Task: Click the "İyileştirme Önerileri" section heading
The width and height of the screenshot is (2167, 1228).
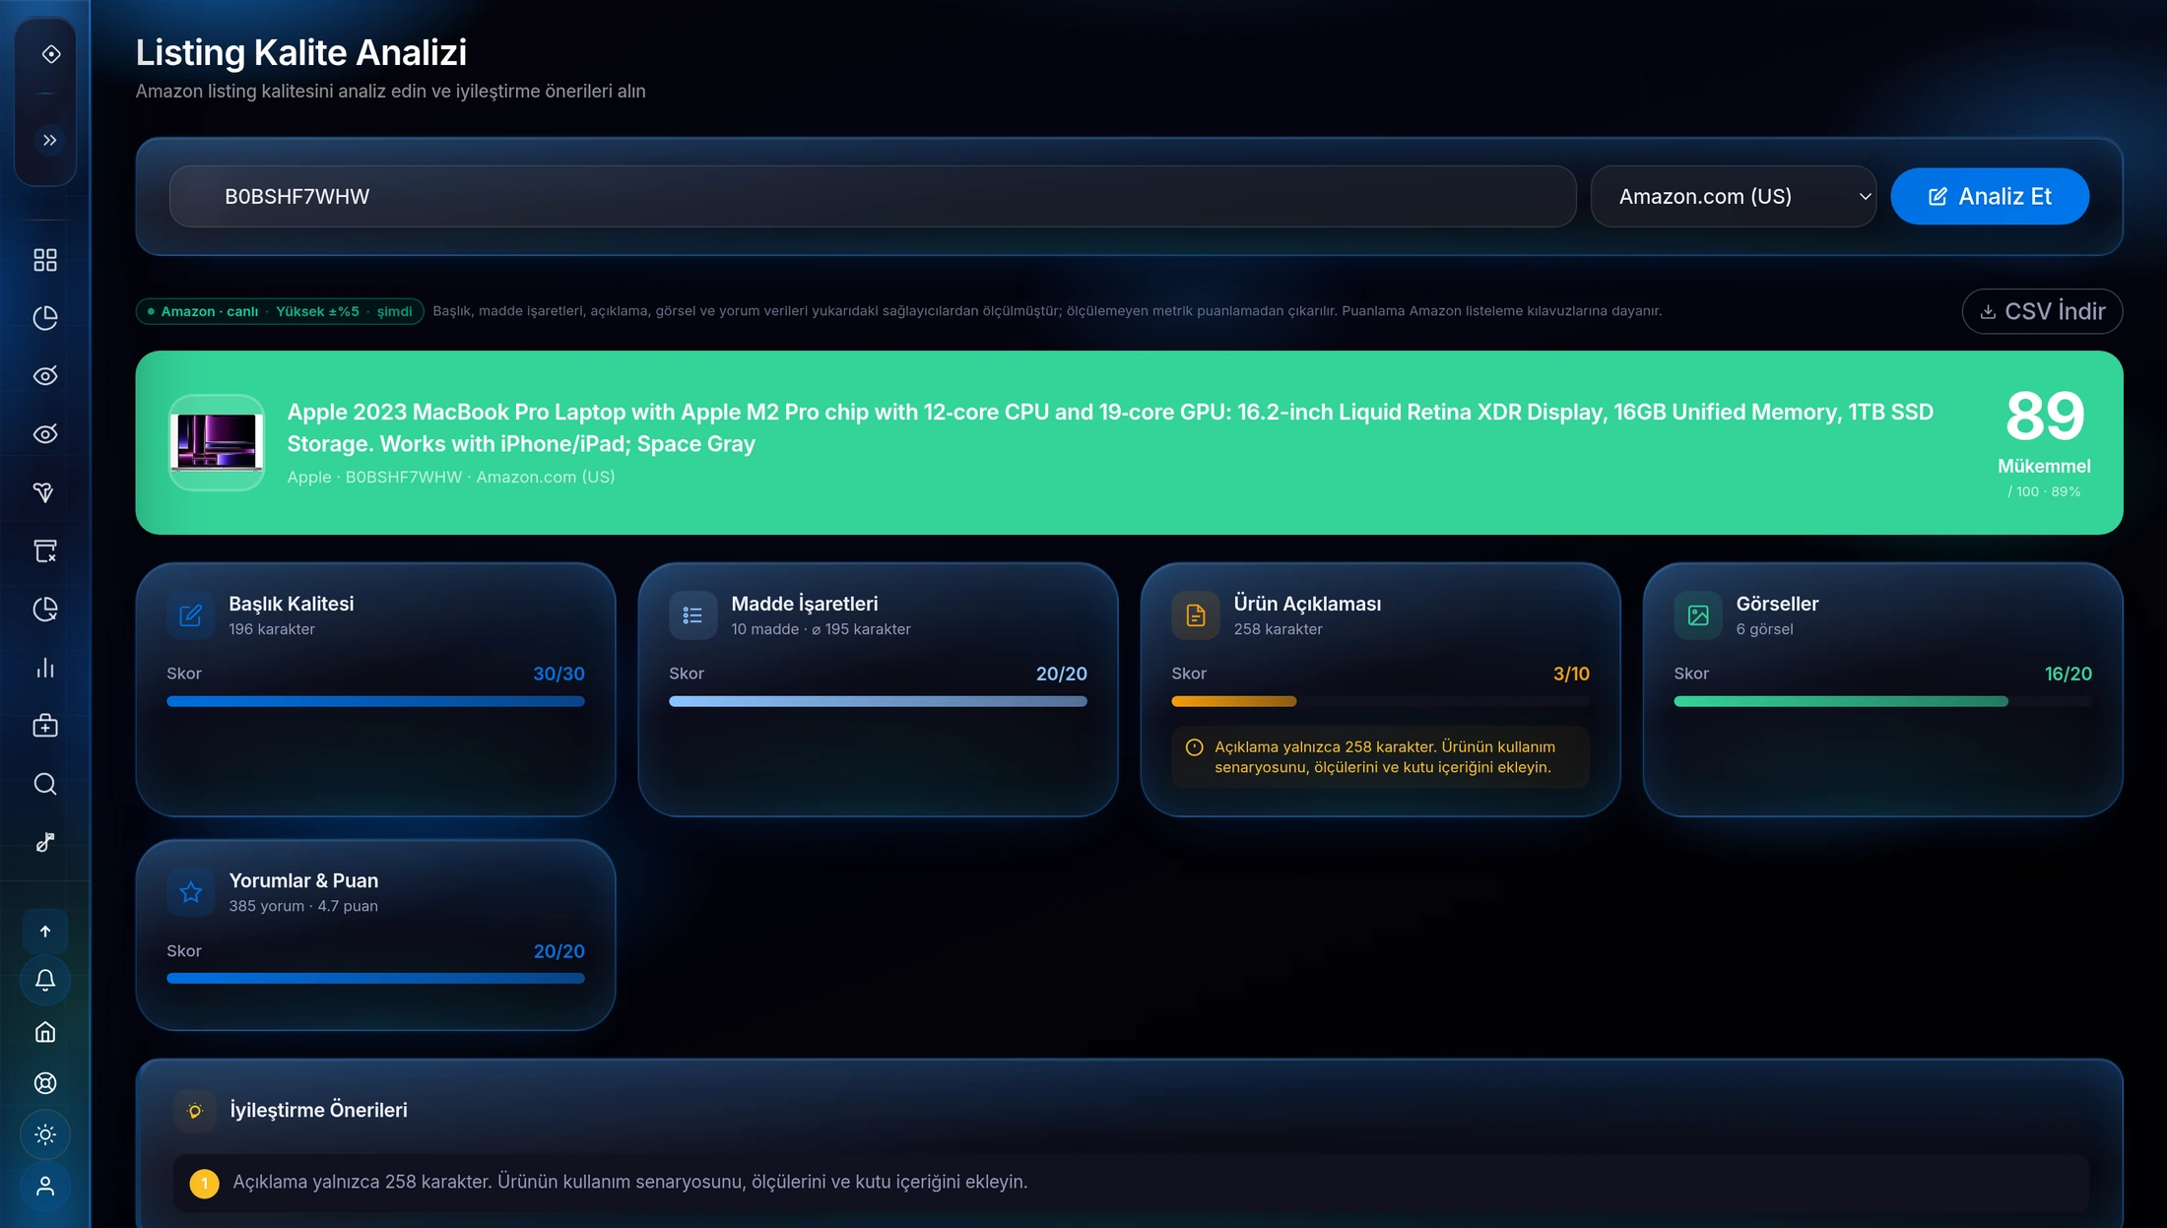Action: (x=318, y=1111)
